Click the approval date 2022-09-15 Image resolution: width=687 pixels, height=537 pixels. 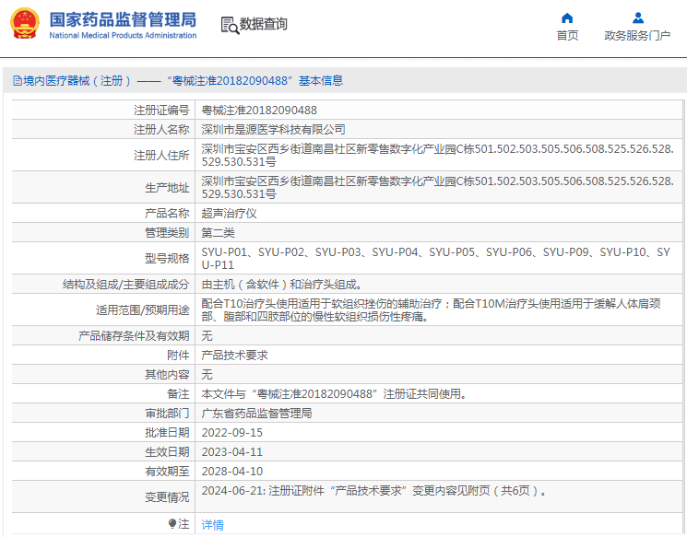click(231, 433)
